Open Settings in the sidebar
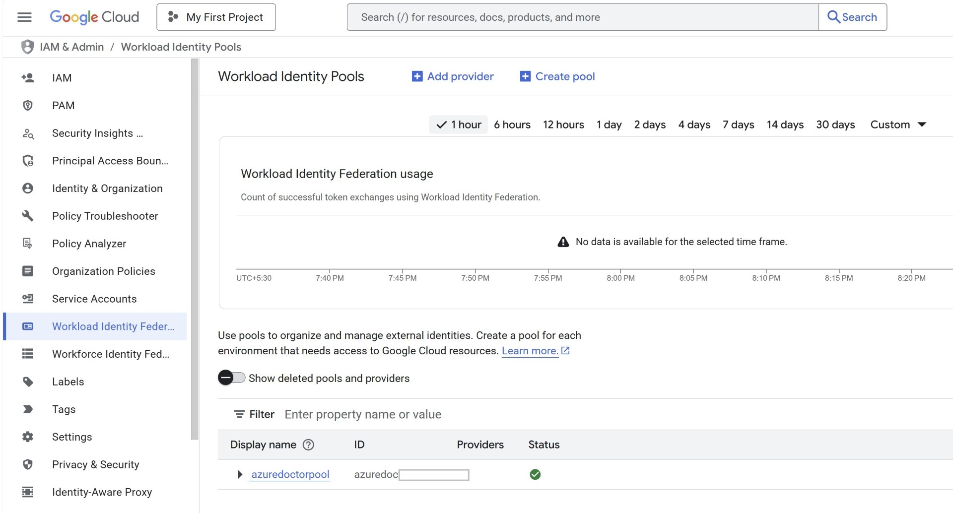 pyautogui.click(x=95, y=437)
